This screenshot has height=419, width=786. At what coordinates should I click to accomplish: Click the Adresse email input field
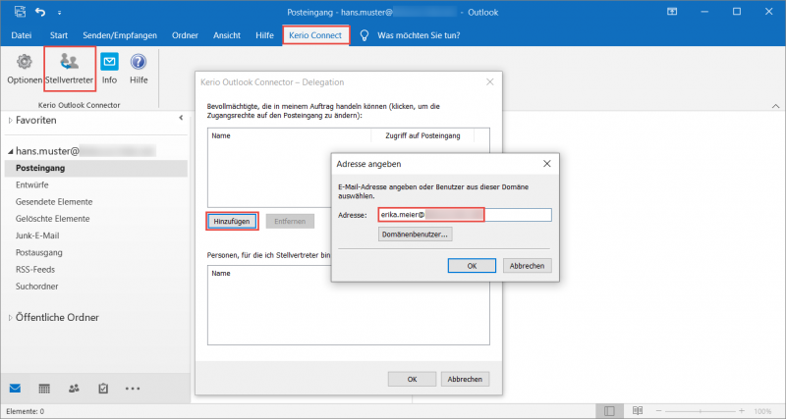[465, 214]
